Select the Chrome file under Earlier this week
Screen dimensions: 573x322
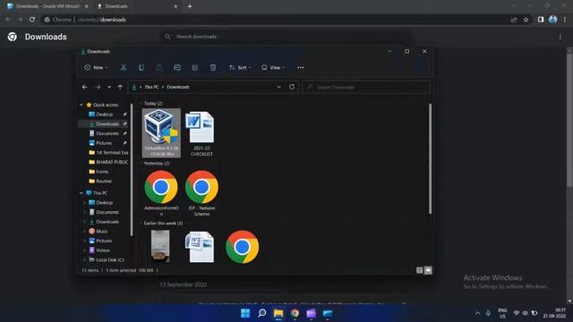tap(243, 247)
